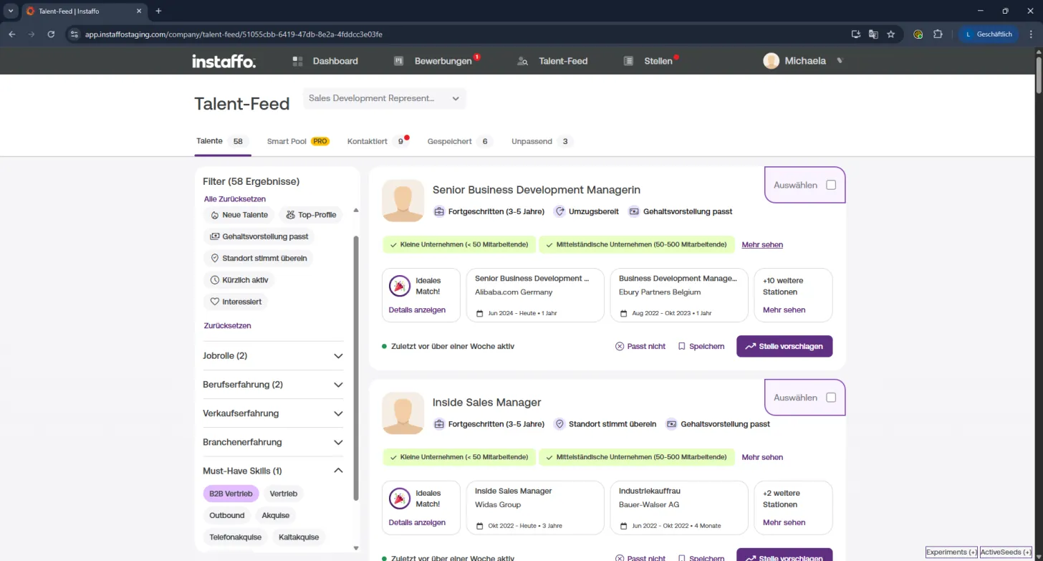Screen dimensions: 1043x561
Task: Enable Standort stimmt überein filter chip
Action: (259, 258)
